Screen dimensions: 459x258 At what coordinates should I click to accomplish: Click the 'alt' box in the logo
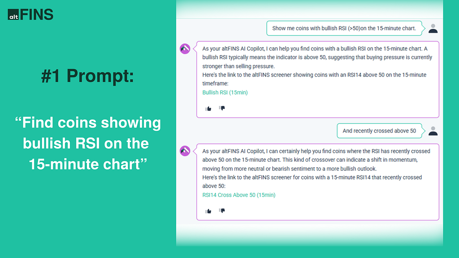13,15
